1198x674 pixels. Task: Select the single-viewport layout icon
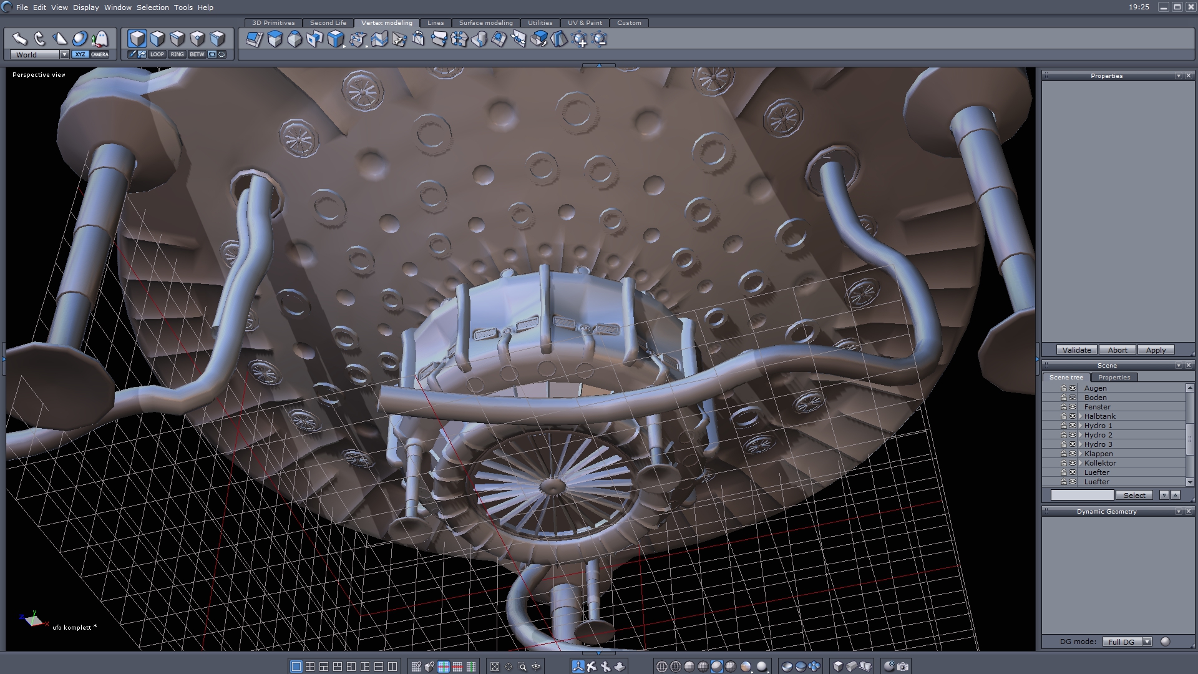coord(296,667)
